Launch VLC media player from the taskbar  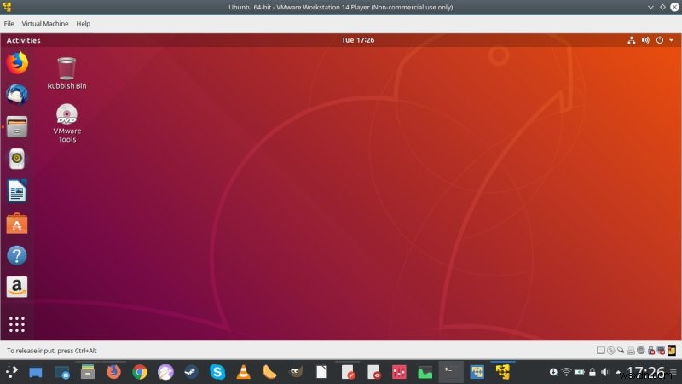pos(243,372)
